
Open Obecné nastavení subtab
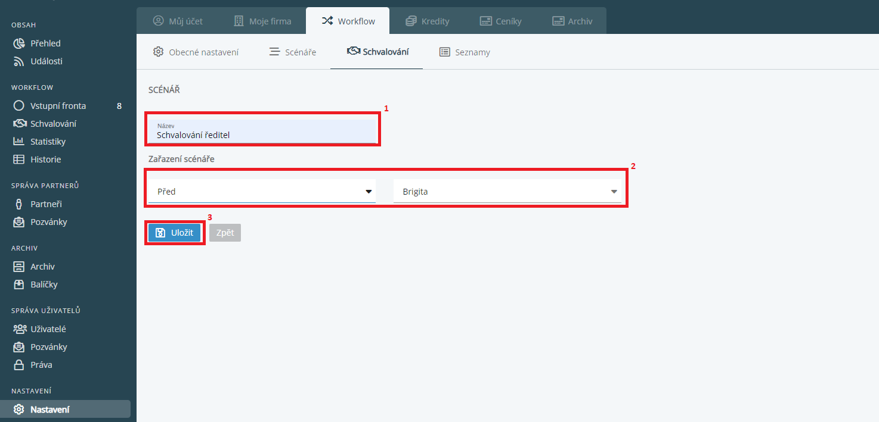pos(196,52)
